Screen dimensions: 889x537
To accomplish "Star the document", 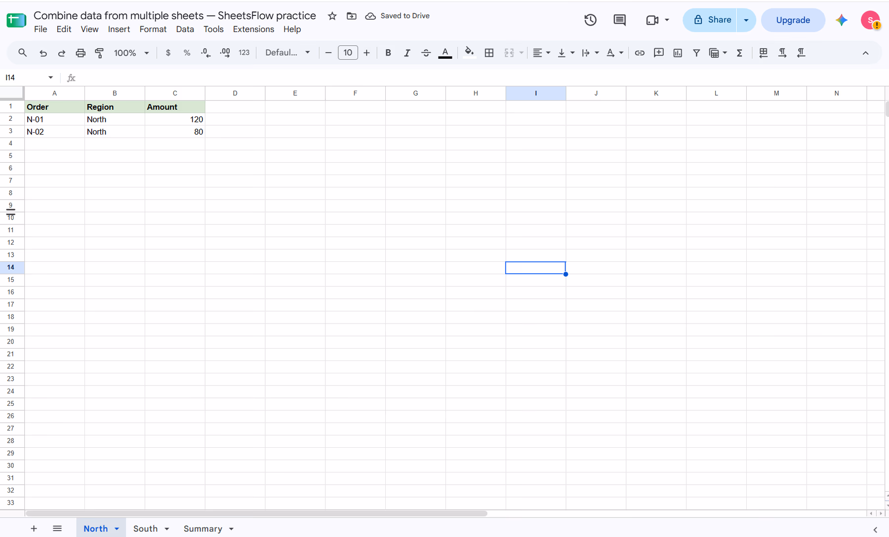I will point(332,16).
